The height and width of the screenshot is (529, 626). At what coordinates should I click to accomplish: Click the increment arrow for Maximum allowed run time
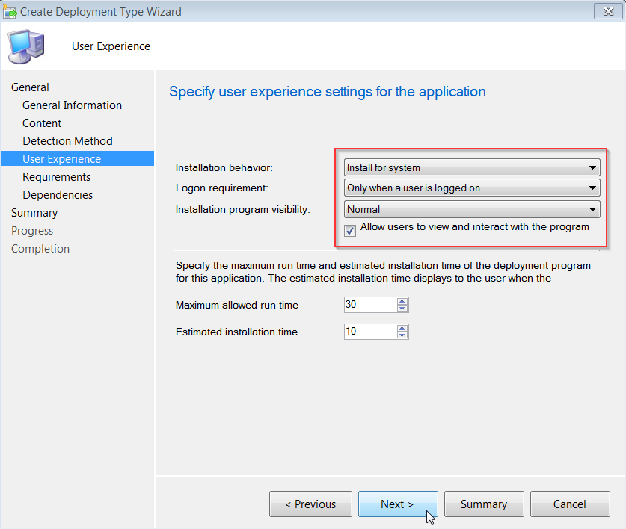coord(402,301)
